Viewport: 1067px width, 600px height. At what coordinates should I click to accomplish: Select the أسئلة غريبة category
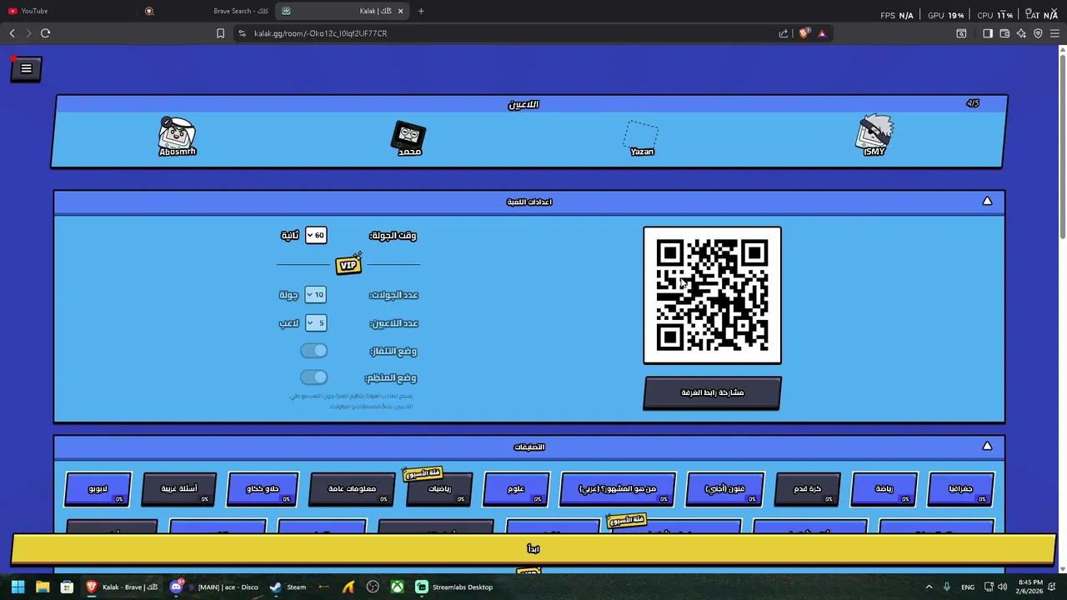[x=179, y=489]
